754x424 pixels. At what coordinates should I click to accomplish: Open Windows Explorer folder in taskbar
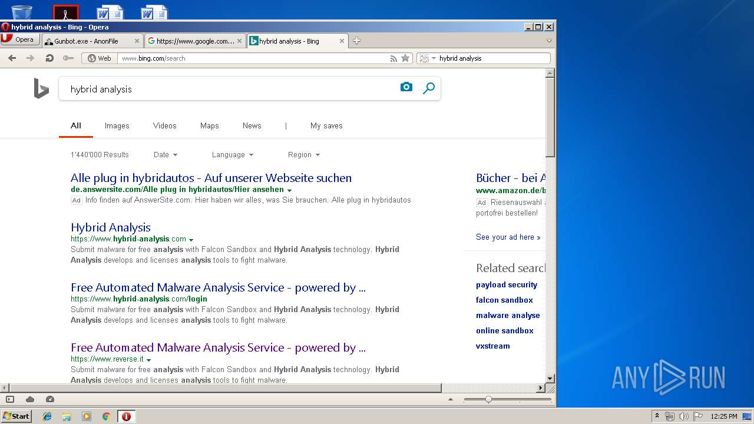[67, 416]
